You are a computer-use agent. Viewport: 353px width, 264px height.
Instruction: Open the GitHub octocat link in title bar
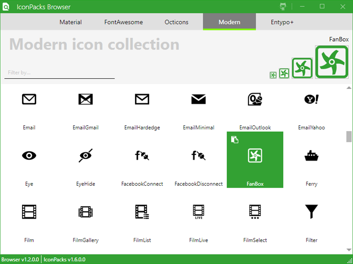(x=283, y=7)
